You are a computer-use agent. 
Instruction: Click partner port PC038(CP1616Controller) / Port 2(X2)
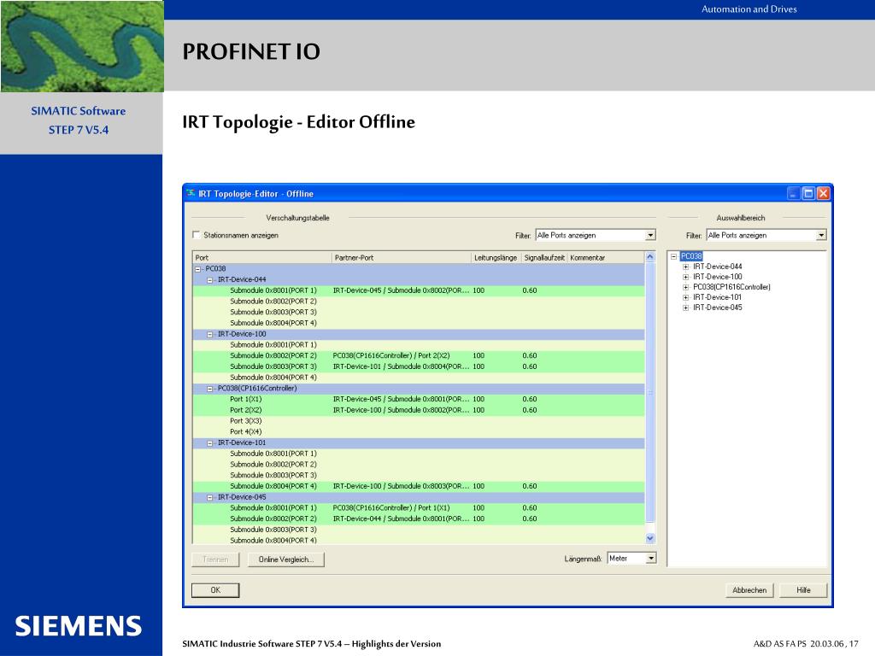pos(391,356)
